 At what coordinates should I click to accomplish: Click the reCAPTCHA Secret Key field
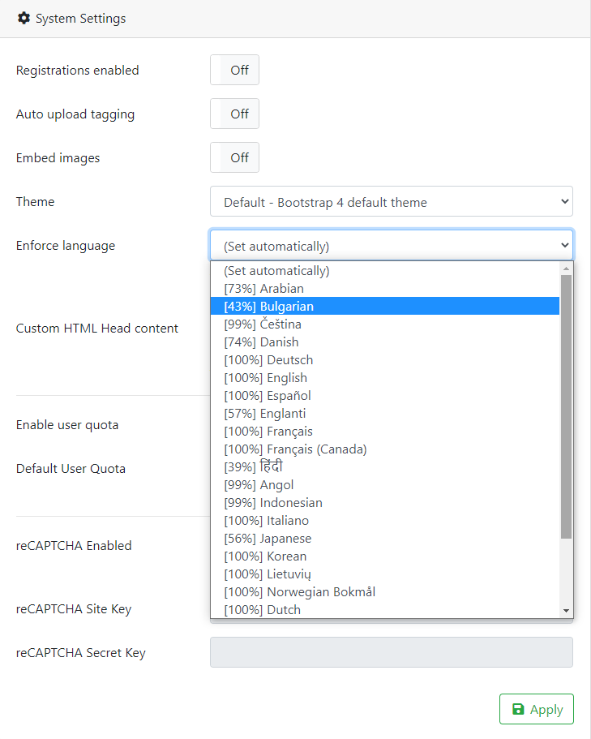tap(392, 652)
